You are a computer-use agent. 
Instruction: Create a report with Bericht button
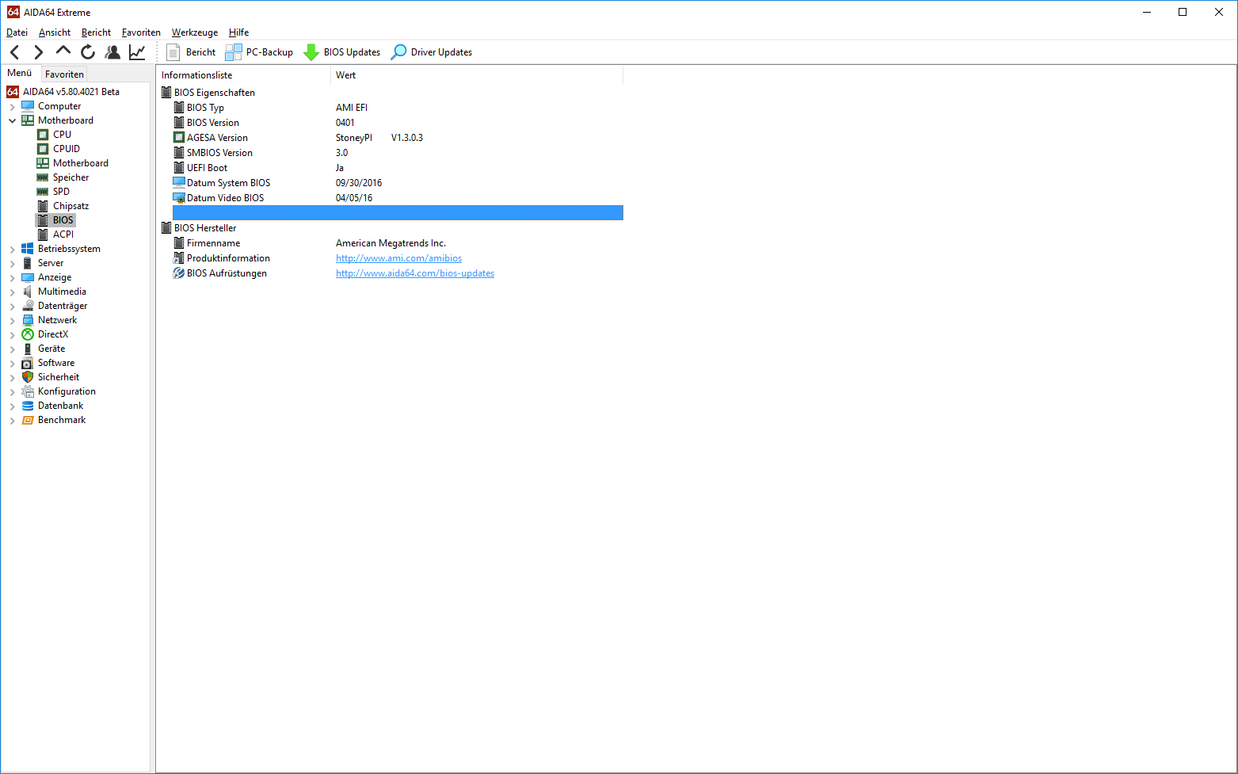point(191,52)
